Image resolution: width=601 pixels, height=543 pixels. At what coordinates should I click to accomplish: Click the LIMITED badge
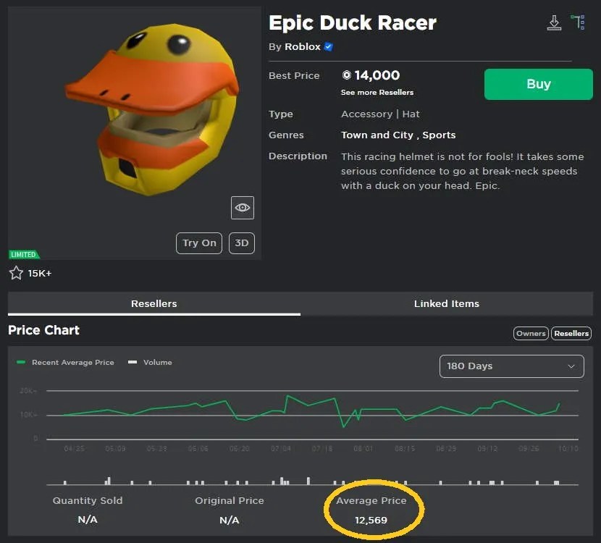tap(24, 254)
